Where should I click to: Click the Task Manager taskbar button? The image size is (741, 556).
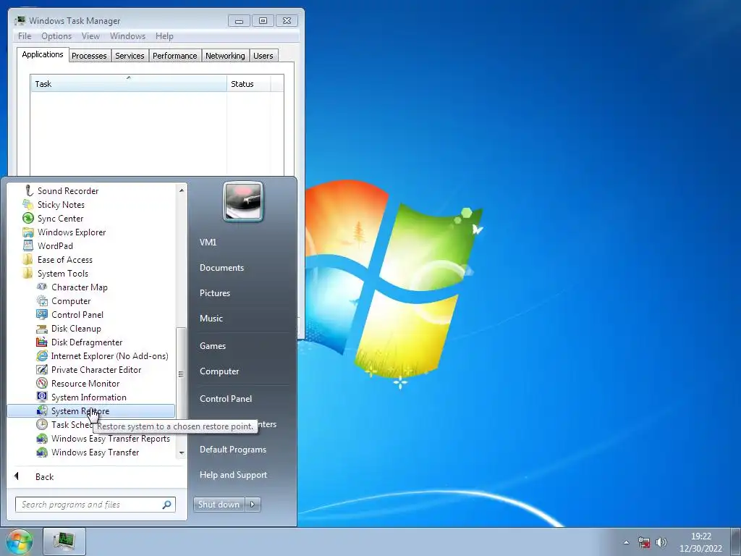64,542
